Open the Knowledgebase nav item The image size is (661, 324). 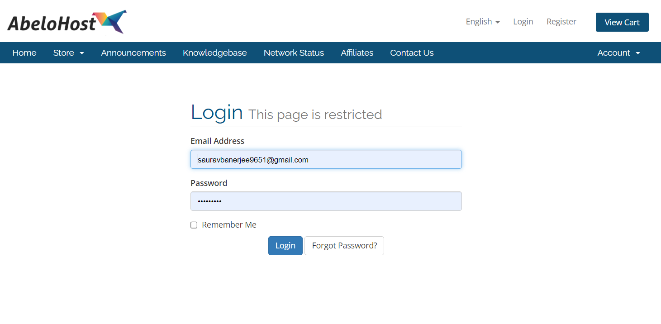[214, 53]
